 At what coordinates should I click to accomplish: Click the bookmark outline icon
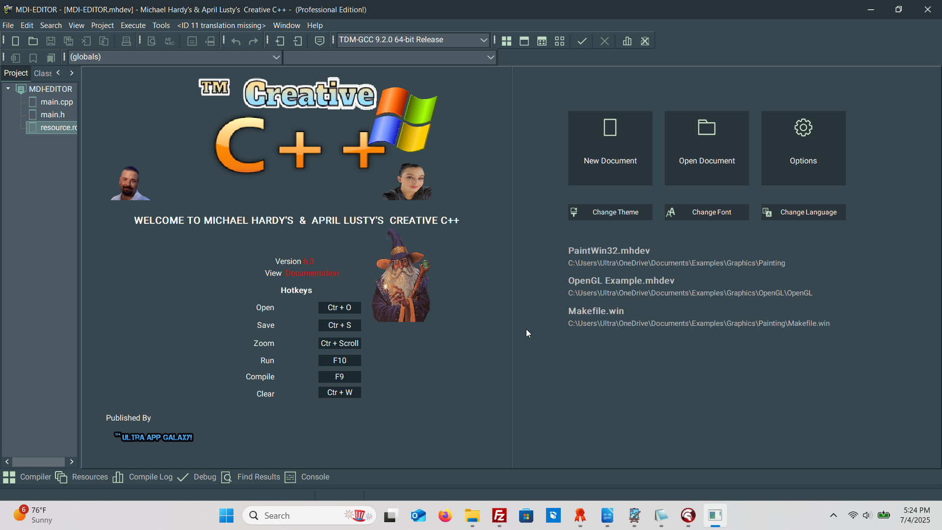33,58
